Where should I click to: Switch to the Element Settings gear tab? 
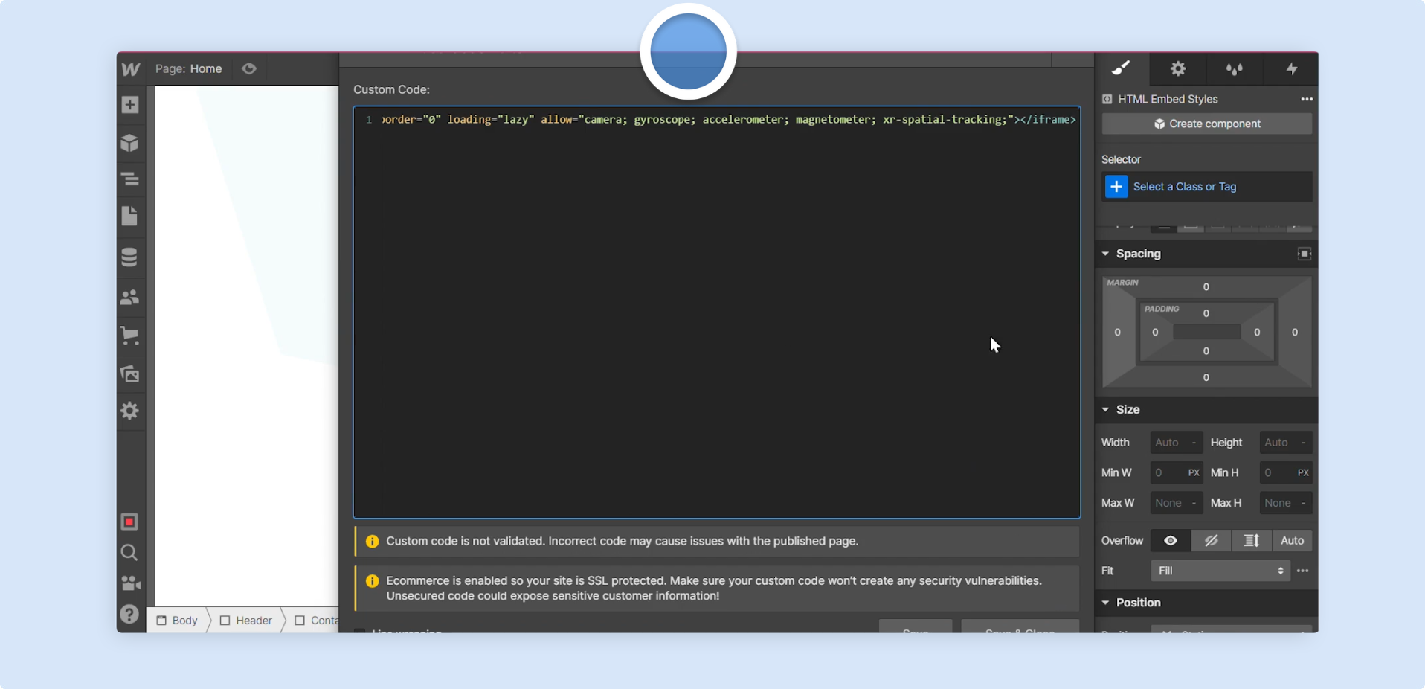(1177, 69)
